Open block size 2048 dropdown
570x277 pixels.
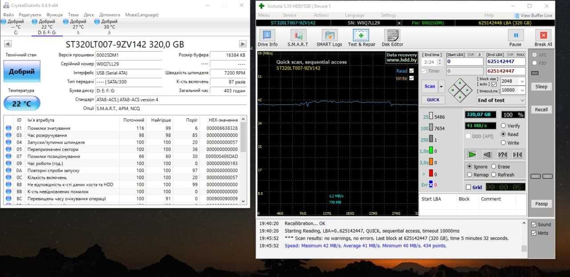(x=522, y=81)
